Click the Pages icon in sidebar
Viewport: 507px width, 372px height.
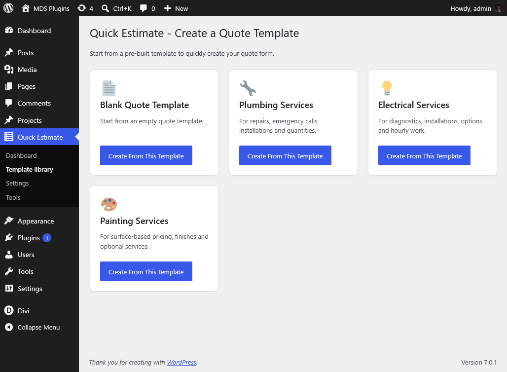9,86
